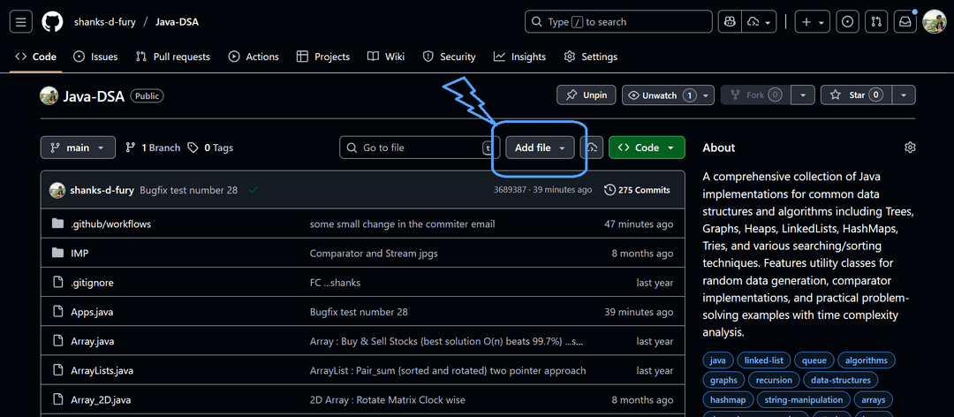
Task: Expand the Add file dropdown
Action: (540, 148)
